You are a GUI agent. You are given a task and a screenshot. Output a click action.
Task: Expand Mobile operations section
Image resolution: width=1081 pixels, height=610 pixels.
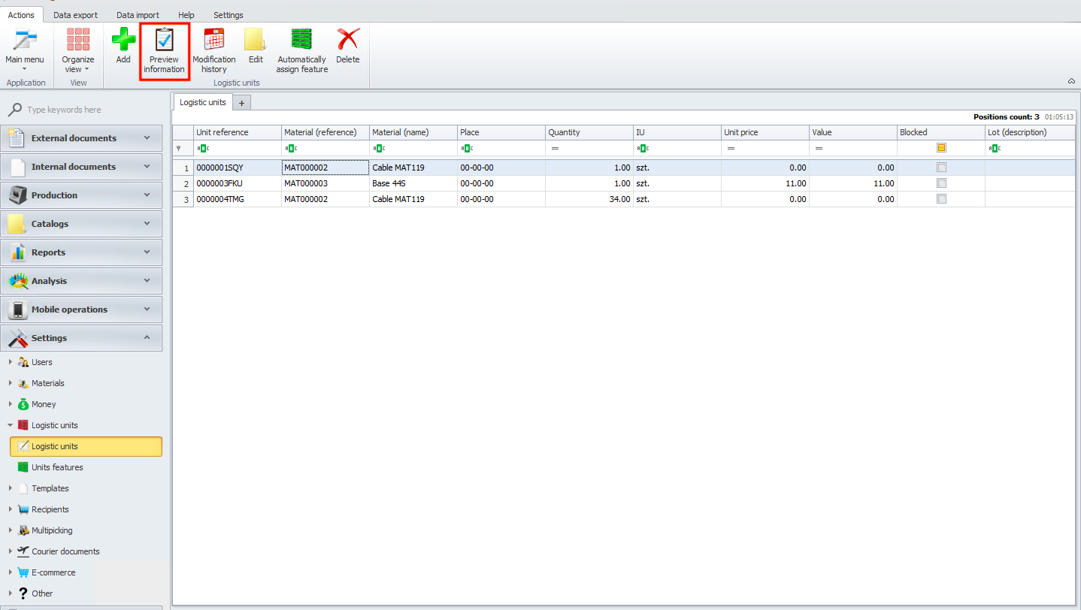pos(81,310)
